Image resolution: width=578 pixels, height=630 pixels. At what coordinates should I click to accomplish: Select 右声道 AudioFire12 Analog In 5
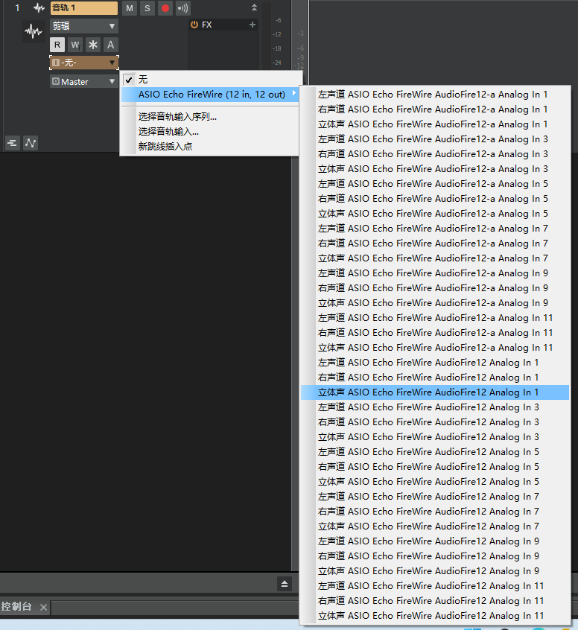(x=435, y=466)
